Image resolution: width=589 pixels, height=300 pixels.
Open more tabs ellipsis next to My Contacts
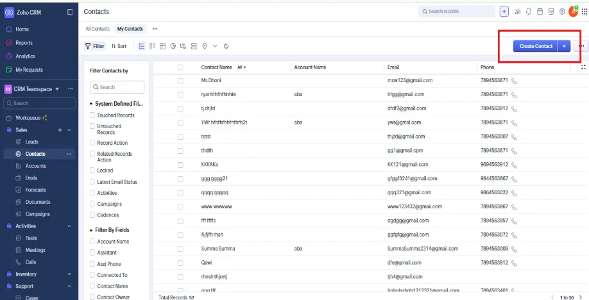(x=155, y=29)
